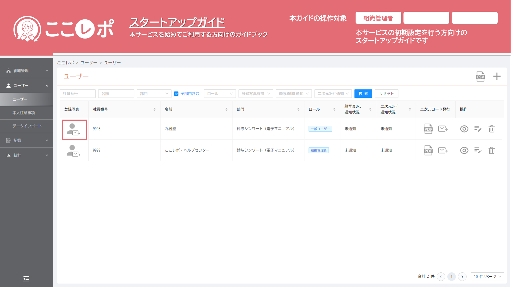The width and height of the screenshot is (511, 287).
Task: Click the リセット button
Action: pos(386,94)
